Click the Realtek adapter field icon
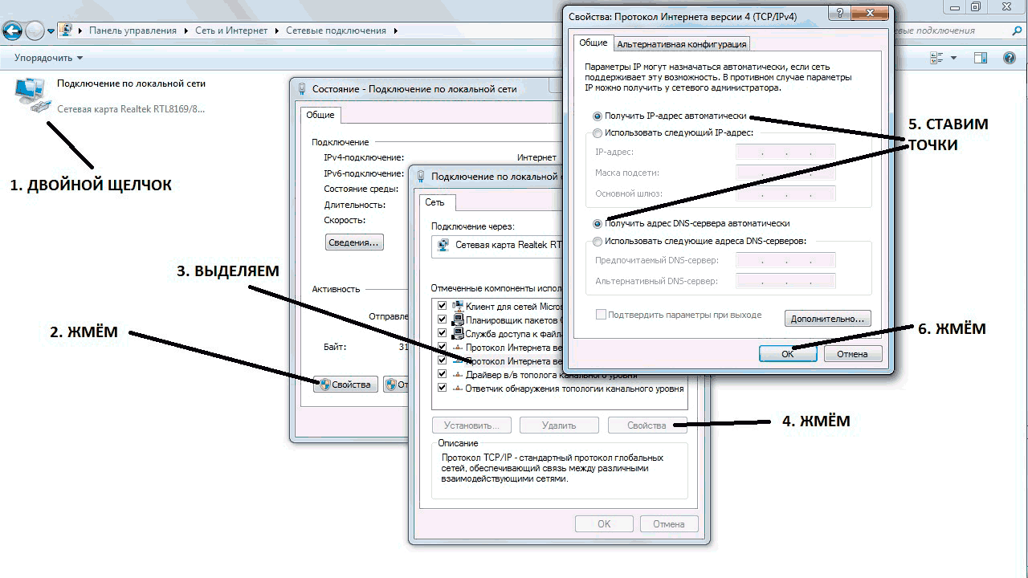The height and width of the screenshot is (578, 1028). point(442,246)
